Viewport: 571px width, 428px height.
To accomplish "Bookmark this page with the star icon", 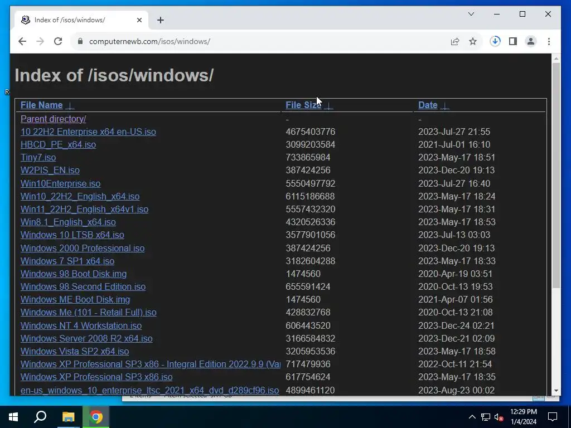I will click(x=473, y=41).
